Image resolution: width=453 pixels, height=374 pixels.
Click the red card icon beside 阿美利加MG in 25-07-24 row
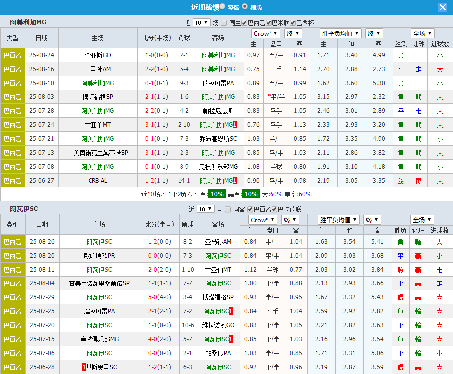pyautogui.click(x=235, y=125)
